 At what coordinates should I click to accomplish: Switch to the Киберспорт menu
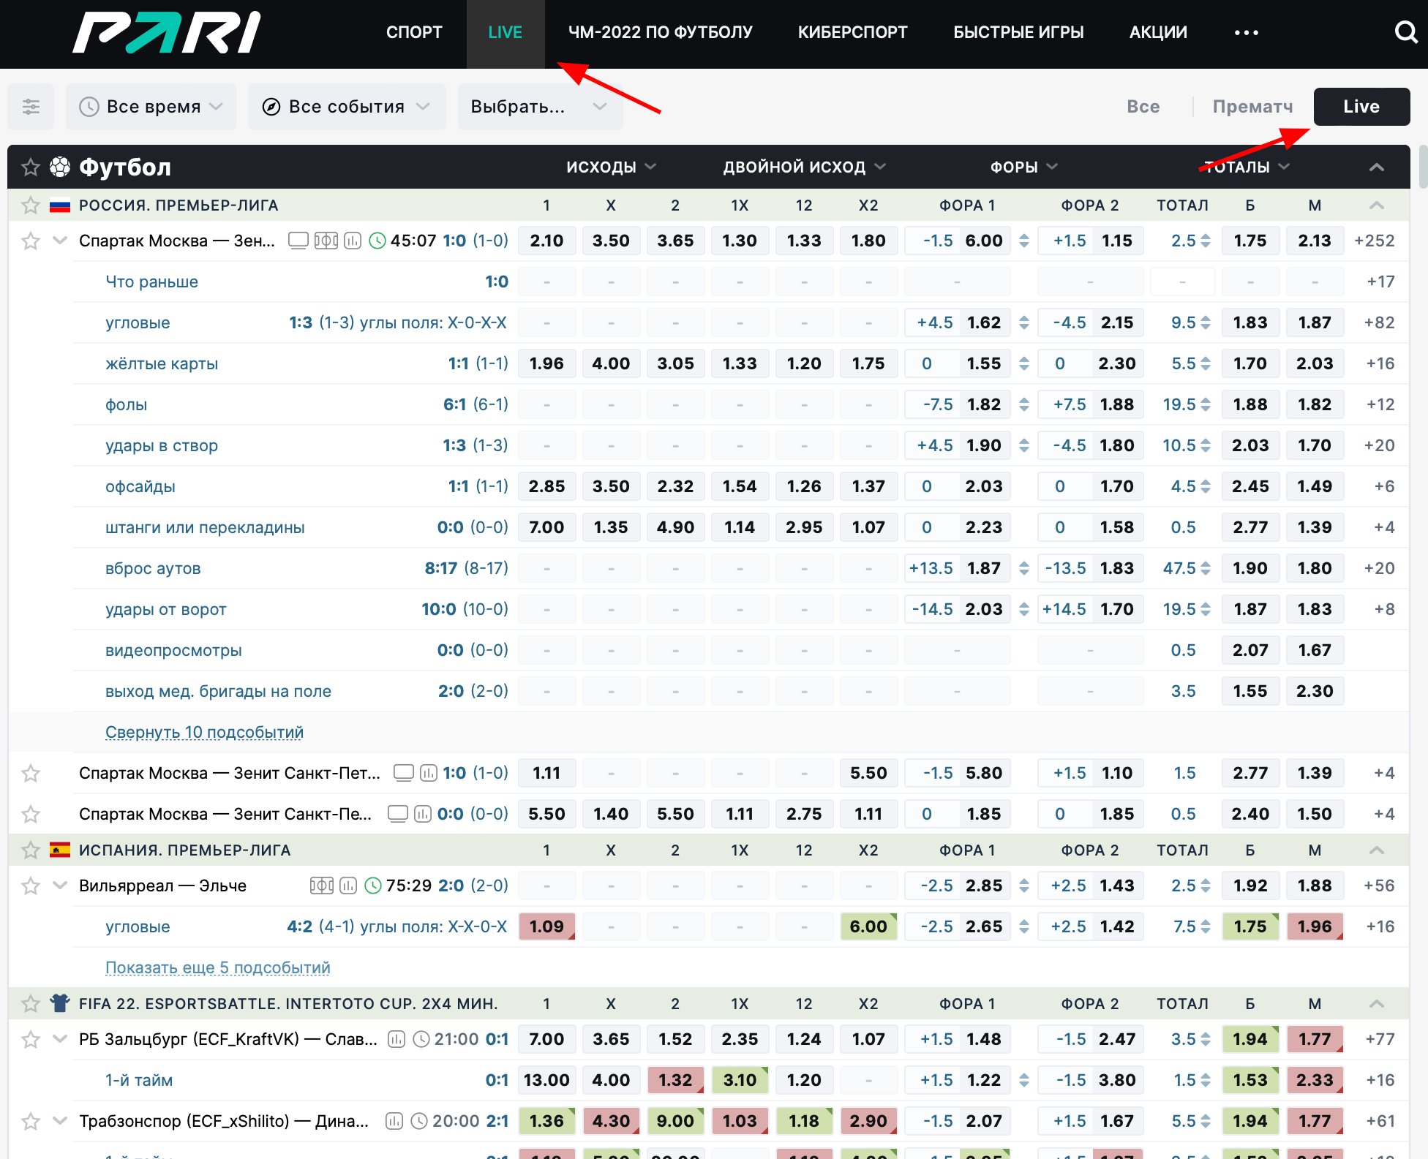pos(852,32)
